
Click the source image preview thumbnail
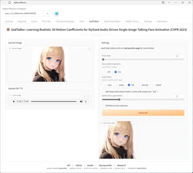click(50, 64)
